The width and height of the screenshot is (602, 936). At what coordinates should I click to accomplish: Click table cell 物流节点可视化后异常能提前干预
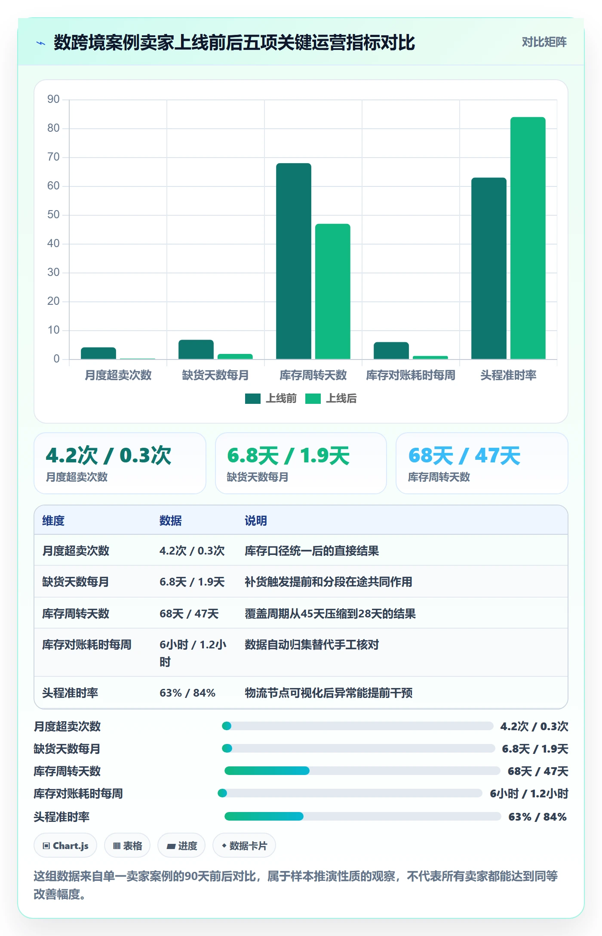(x=329, y=693)
